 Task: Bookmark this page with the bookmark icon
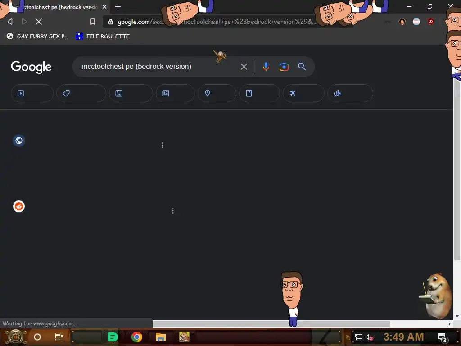click(x=93, y=22)
